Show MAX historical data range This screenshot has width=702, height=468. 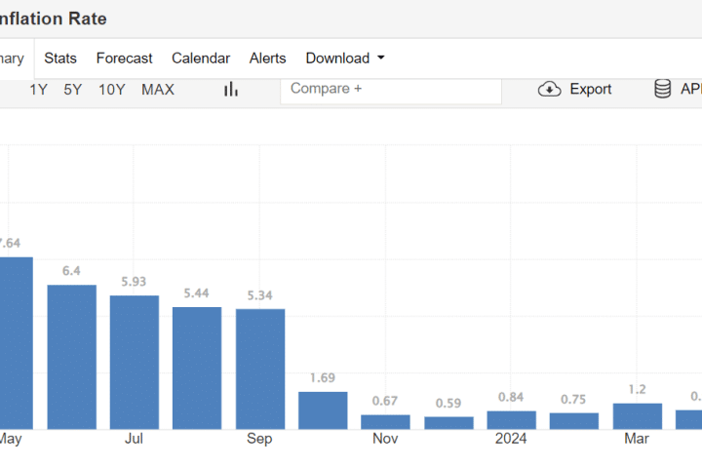[x=158, y=90]
